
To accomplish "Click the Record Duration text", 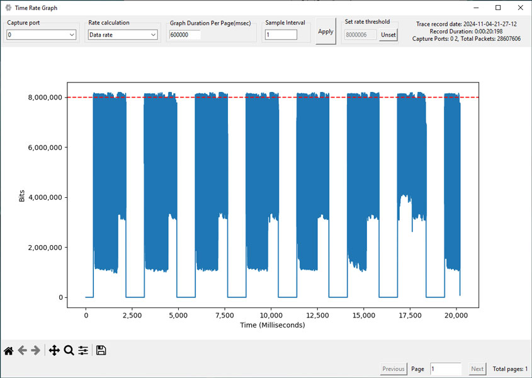I will click(467, 31).
